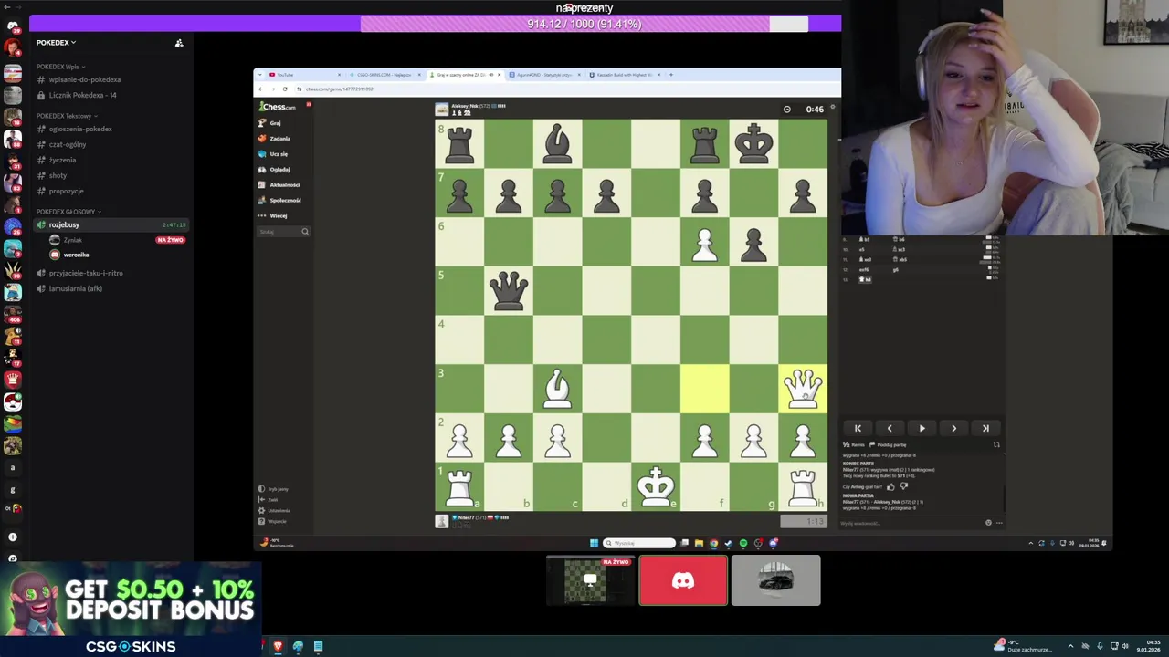Switch to the Kassadin Build browser tab

tap(627, 75)
